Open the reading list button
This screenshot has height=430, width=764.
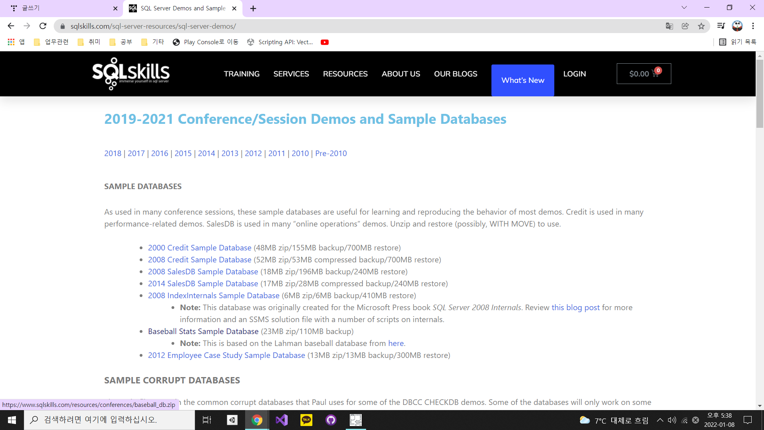point(737,42)
